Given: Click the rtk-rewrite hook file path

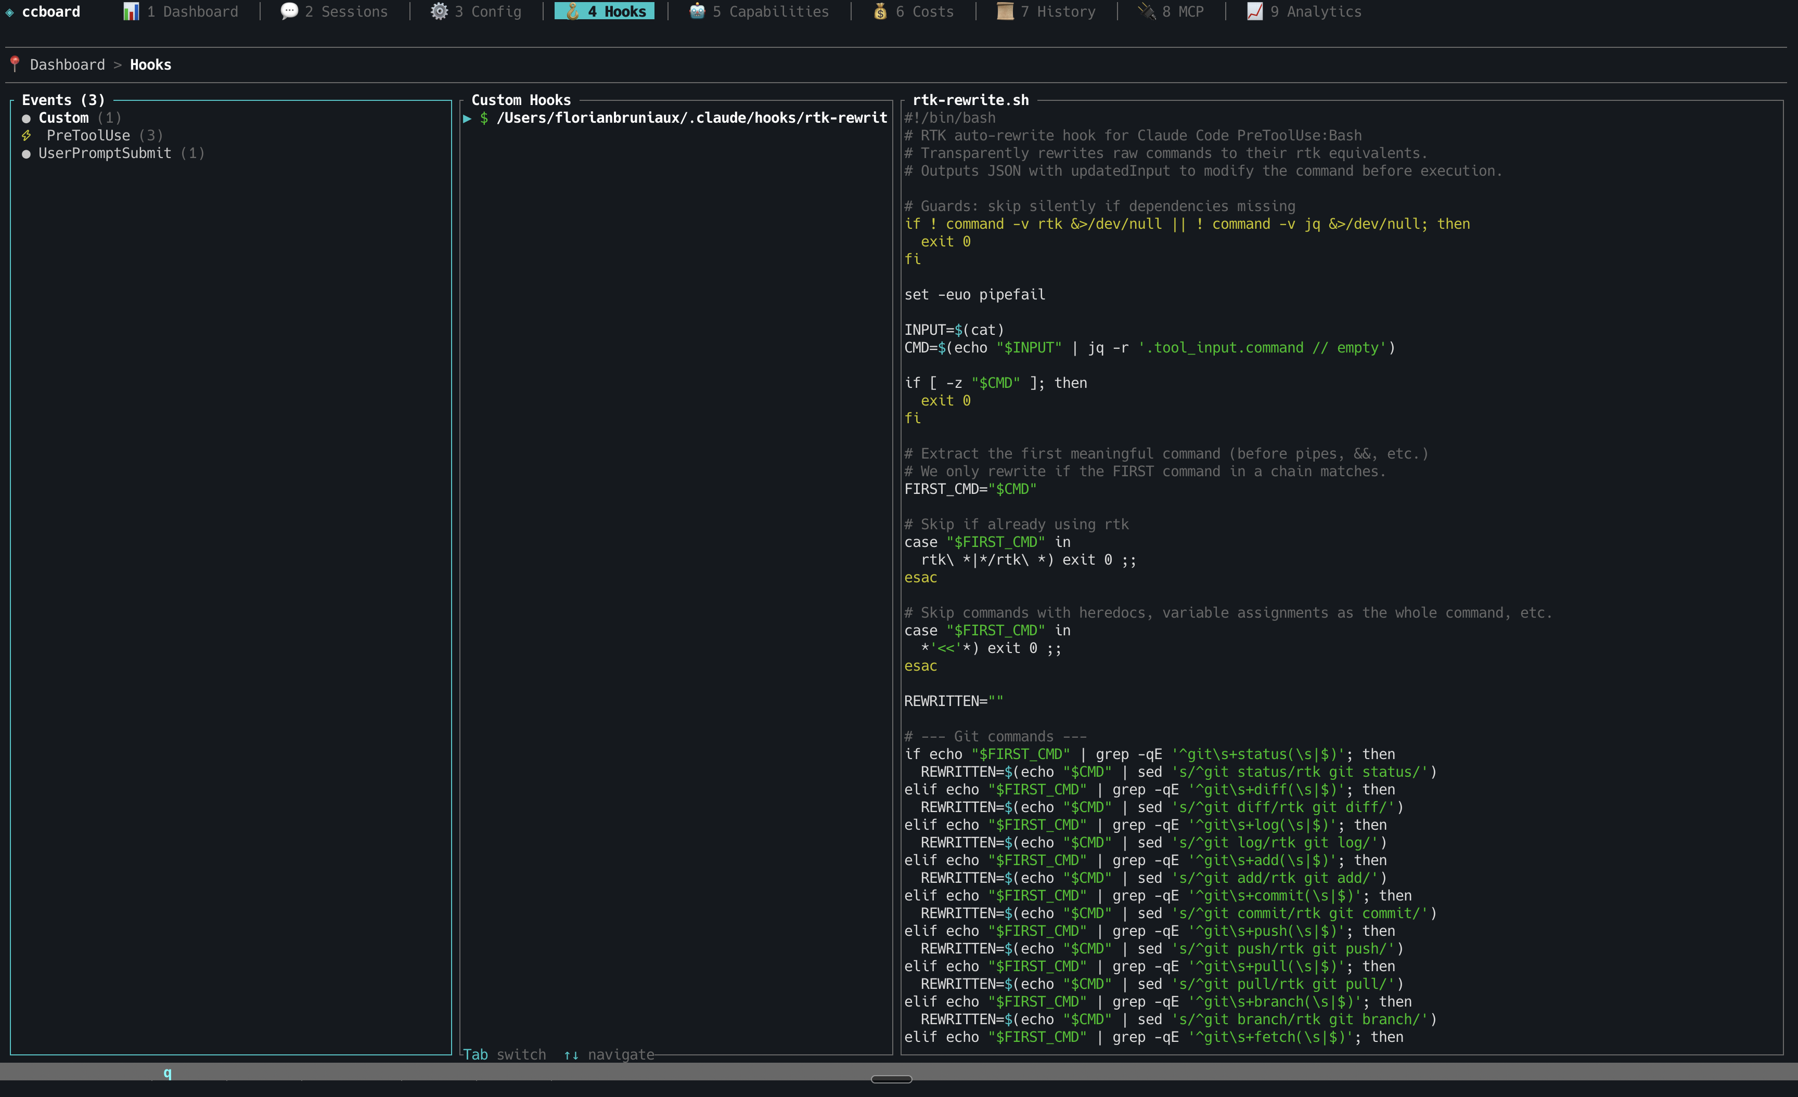Looking at the screenshot, I should click(x=691, y=118).
